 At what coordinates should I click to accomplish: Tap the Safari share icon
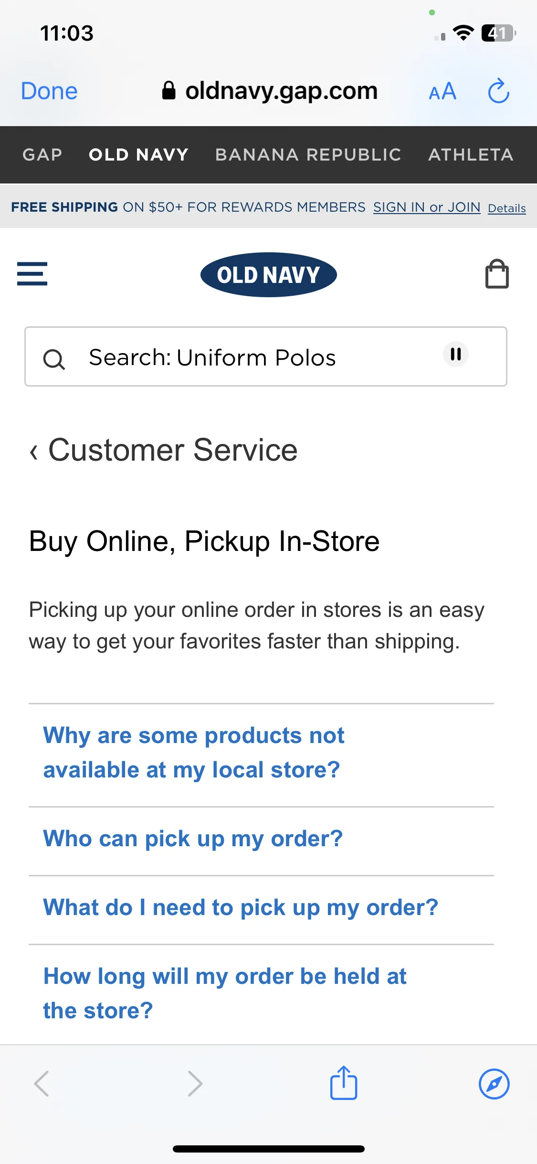tap(344, 1083)
